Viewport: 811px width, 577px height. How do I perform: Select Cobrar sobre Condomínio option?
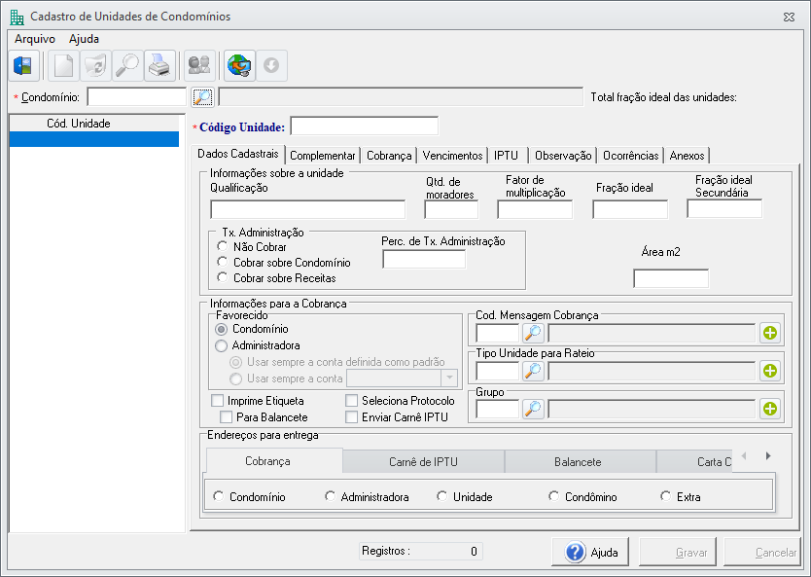[223, 262]
